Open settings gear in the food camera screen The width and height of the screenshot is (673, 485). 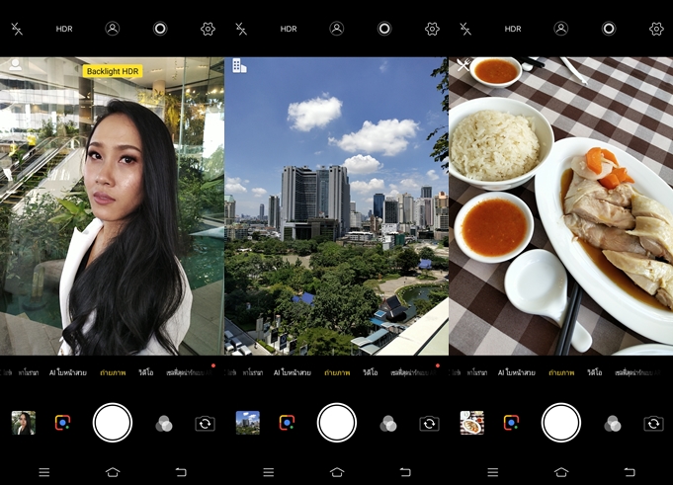pos(656,29)
